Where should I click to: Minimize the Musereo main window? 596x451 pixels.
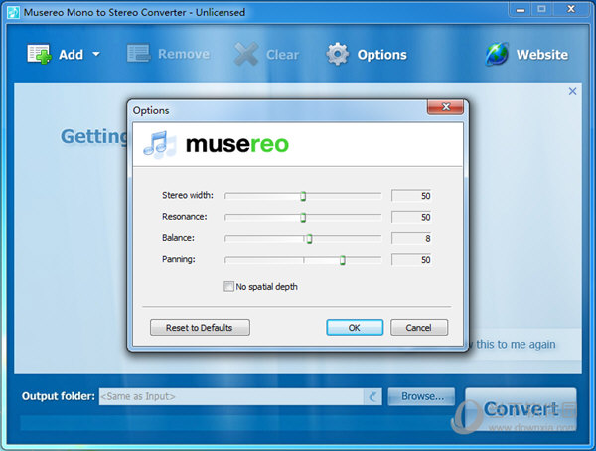521,10
